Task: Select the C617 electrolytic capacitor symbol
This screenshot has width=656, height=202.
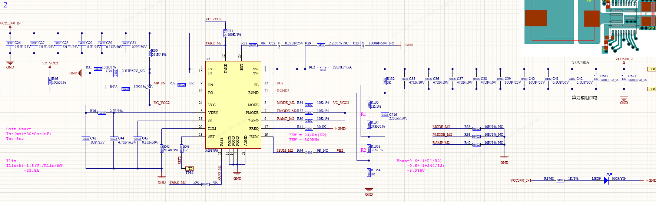Action: pyautogui.click(x=596, y=79)
